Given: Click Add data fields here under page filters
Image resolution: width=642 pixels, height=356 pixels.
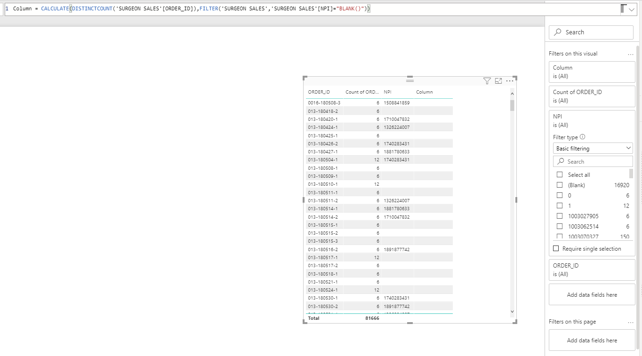Looking at the screenshot, I should [x=592, y=340].
